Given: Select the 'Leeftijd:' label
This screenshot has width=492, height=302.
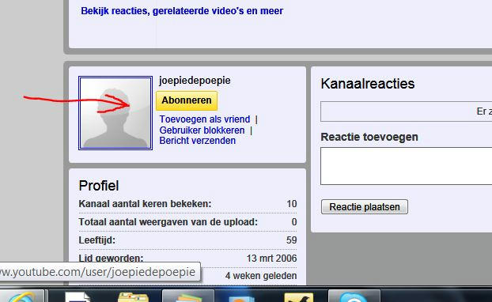Looking at the screenshot, I should click(x=97, y=240).
